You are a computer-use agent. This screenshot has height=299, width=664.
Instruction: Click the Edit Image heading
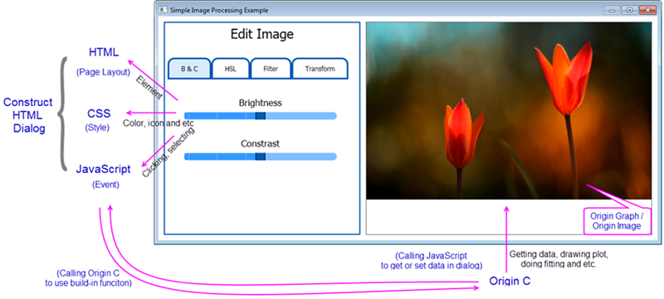(x=261, y=34)
